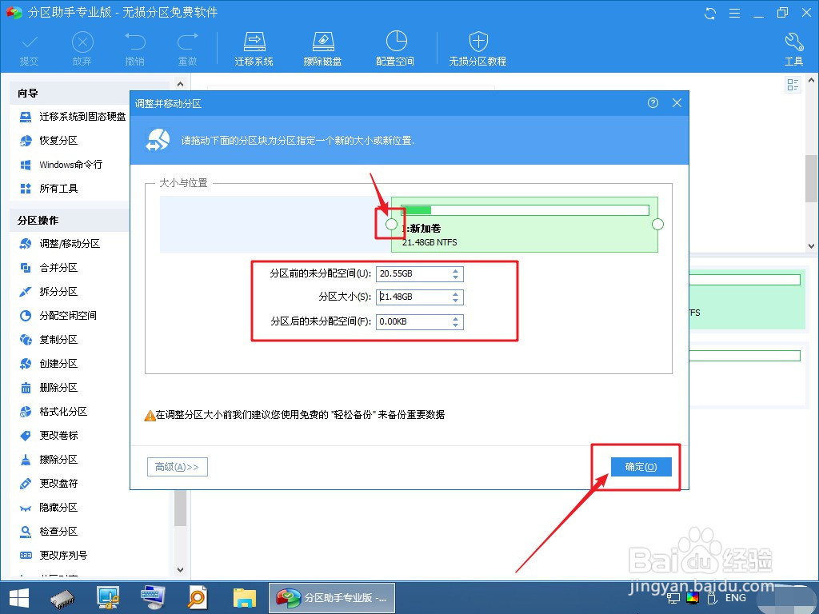
Task: Decrease 分区后的未分配空间 with down arrow
Action: pos(455,325)
